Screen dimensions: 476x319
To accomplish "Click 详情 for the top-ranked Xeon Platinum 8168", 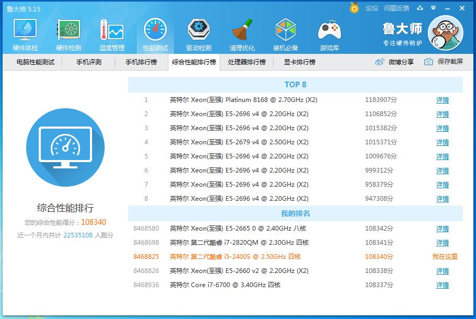I will (x=442, y=99).
